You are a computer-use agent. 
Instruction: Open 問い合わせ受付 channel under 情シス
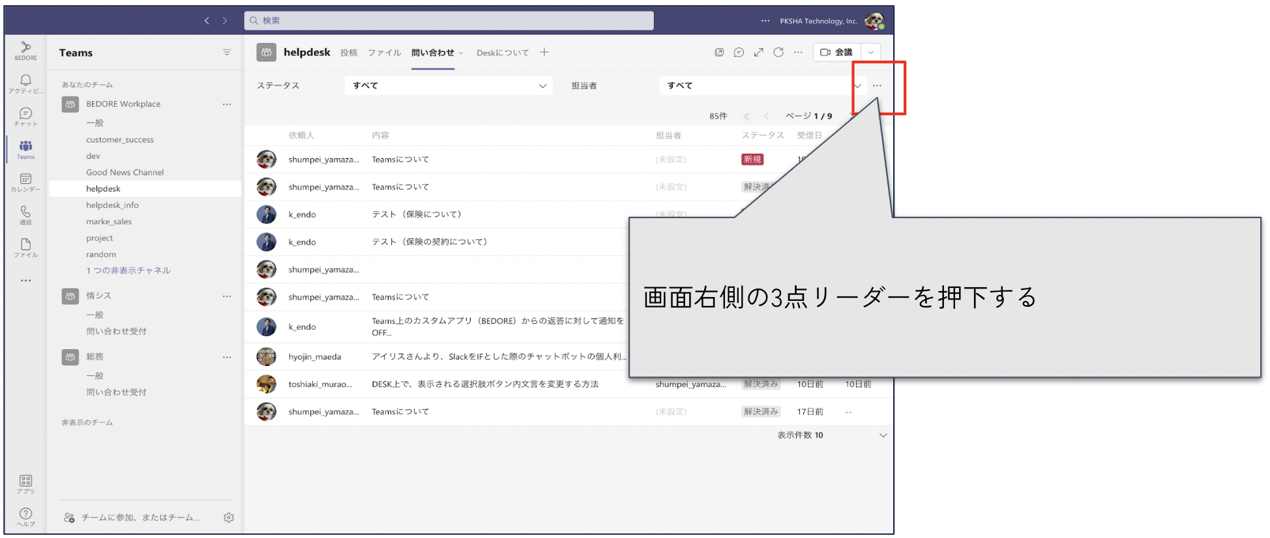[x=117, y=332]
